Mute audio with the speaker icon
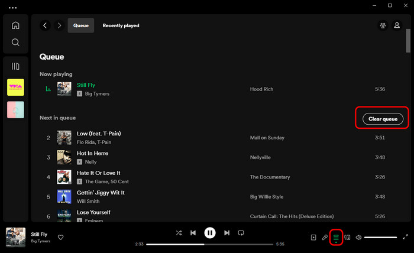 click(x=358, y=238)
